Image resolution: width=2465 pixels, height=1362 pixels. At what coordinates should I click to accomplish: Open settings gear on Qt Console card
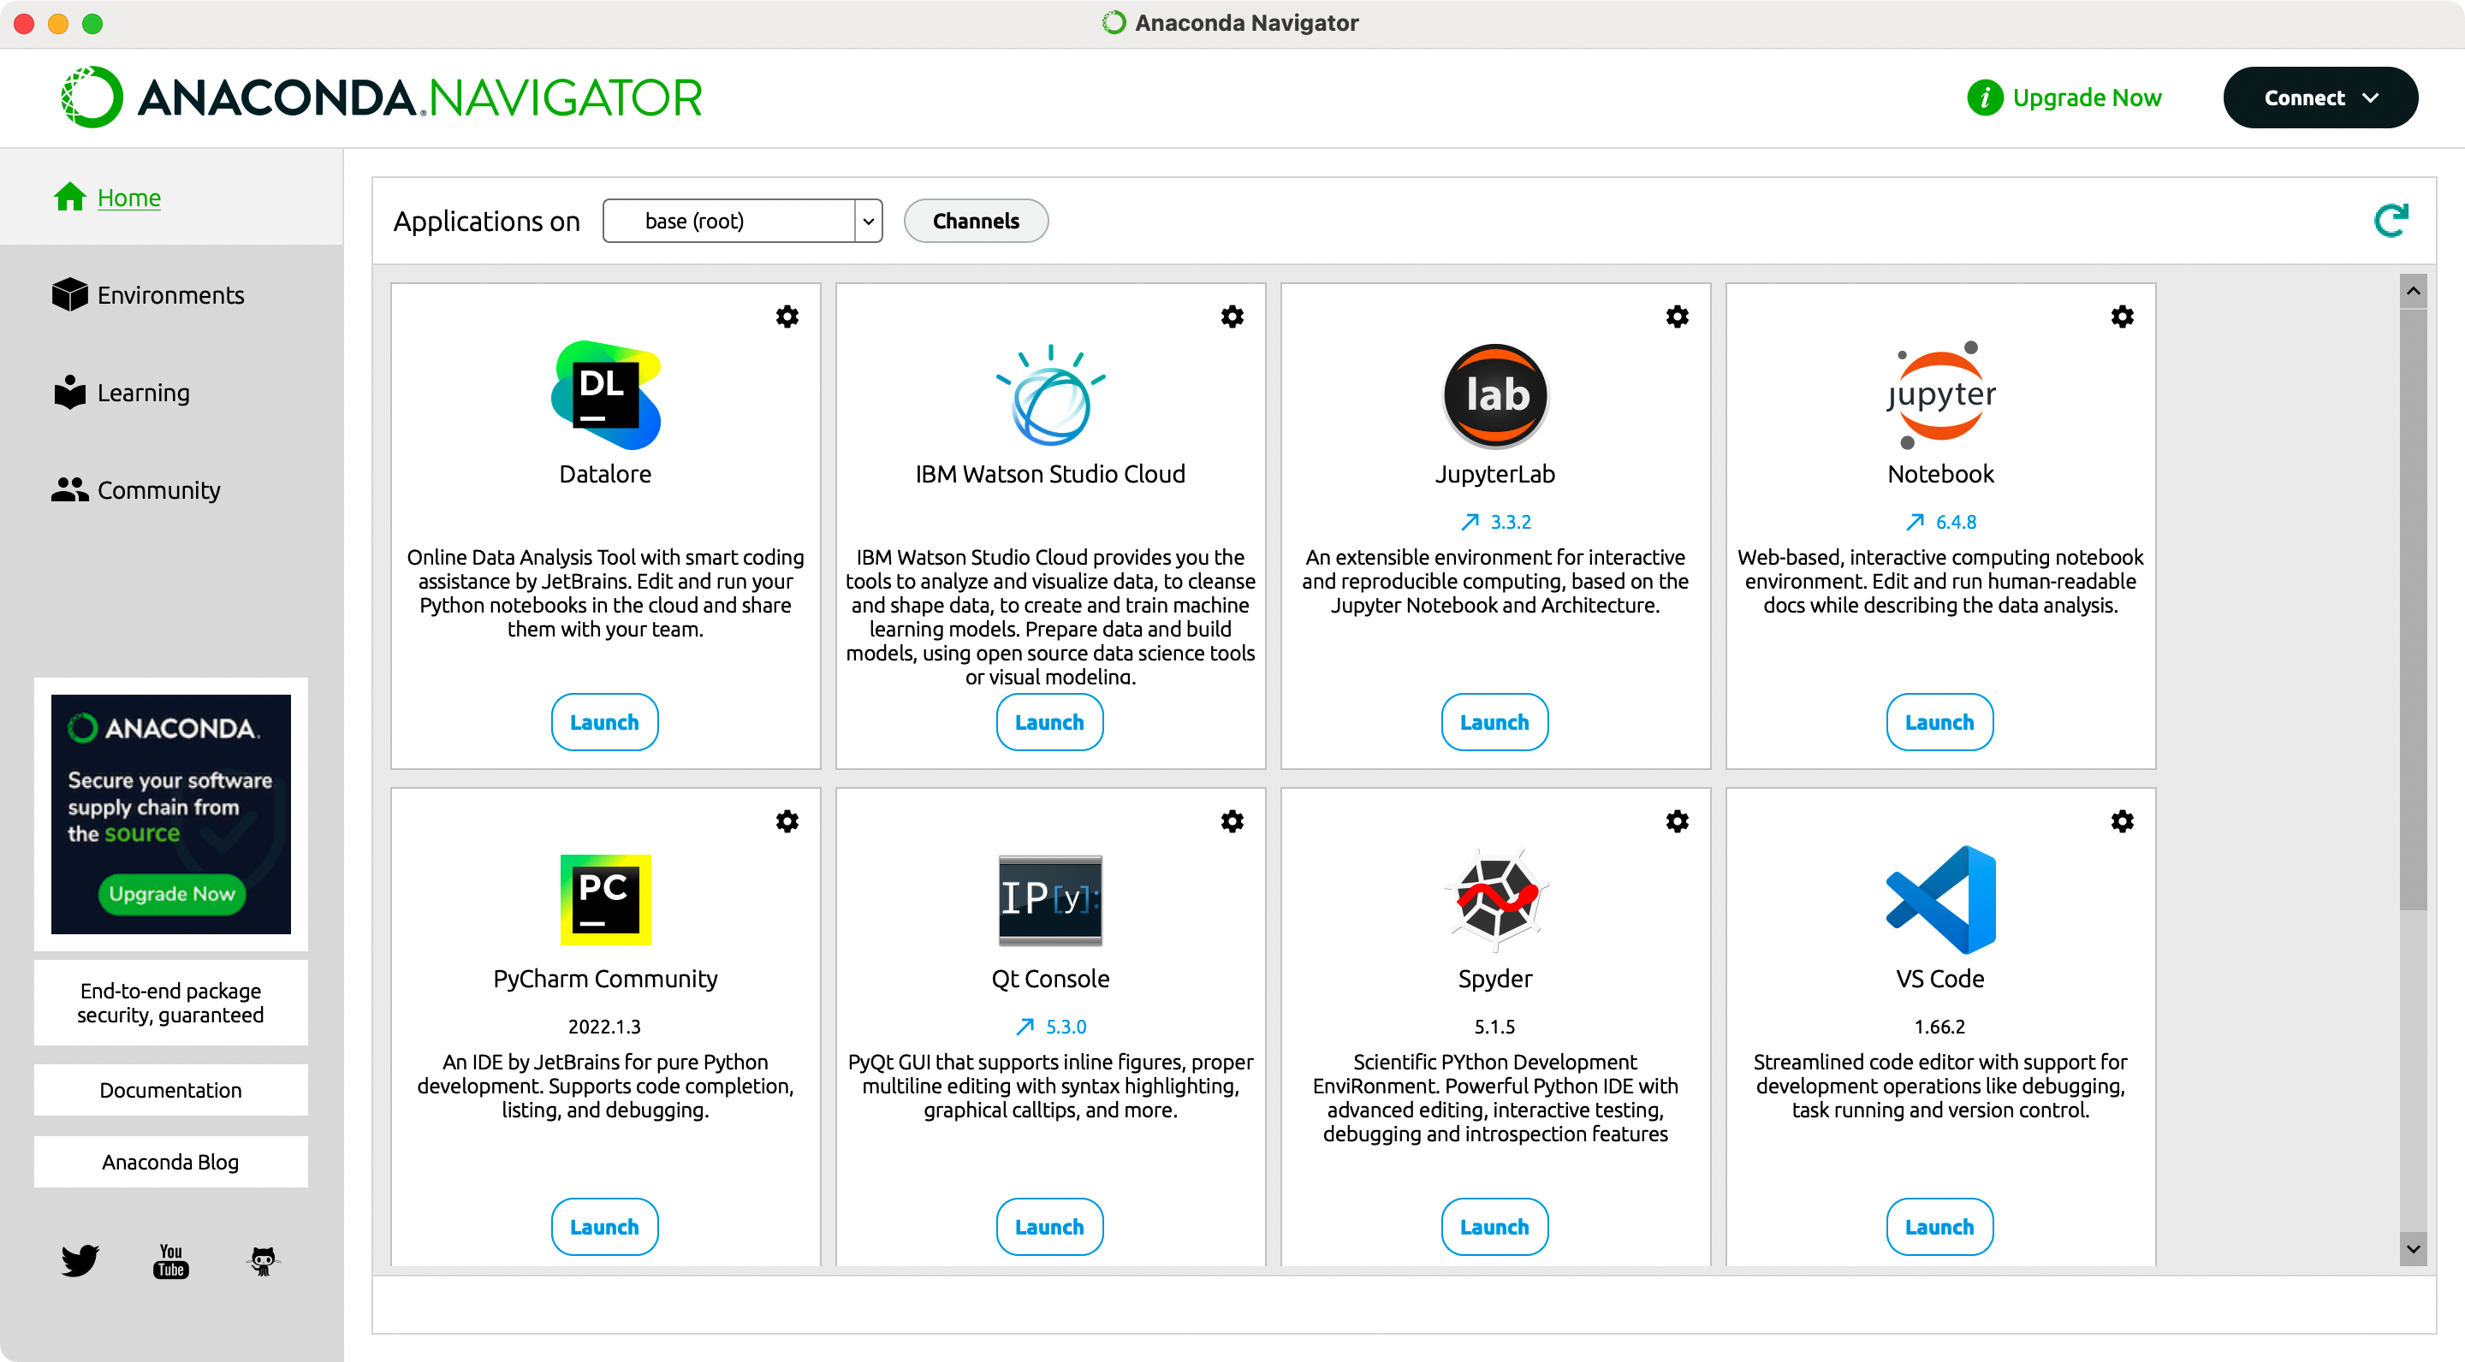pos(1232,821)
